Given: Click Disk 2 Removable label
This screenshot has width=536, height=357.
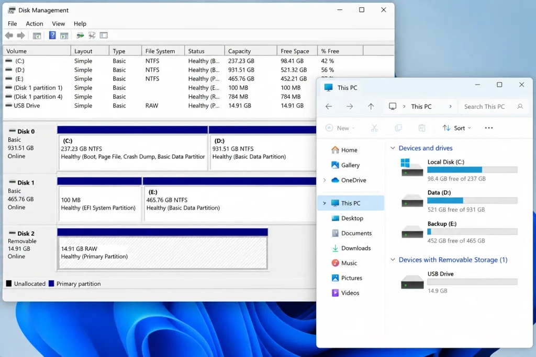Looking at the screenshot, I should [x=22, y=241].
